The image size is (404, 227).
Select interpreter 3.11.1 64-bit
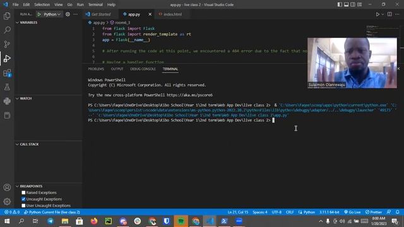[x=329, y=212]
